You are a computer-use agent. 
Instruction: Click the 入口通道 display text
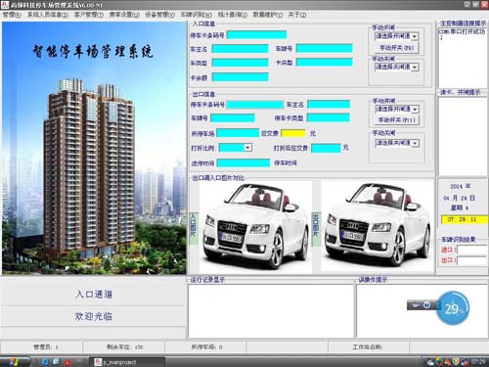(x=94, y=295)
